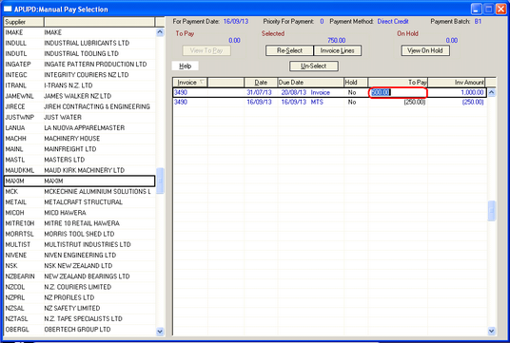This screenshot has height=343, width=510.
Task: Select supplier NIVEN ENGINEERING LTD
Action: coord(79,256)
